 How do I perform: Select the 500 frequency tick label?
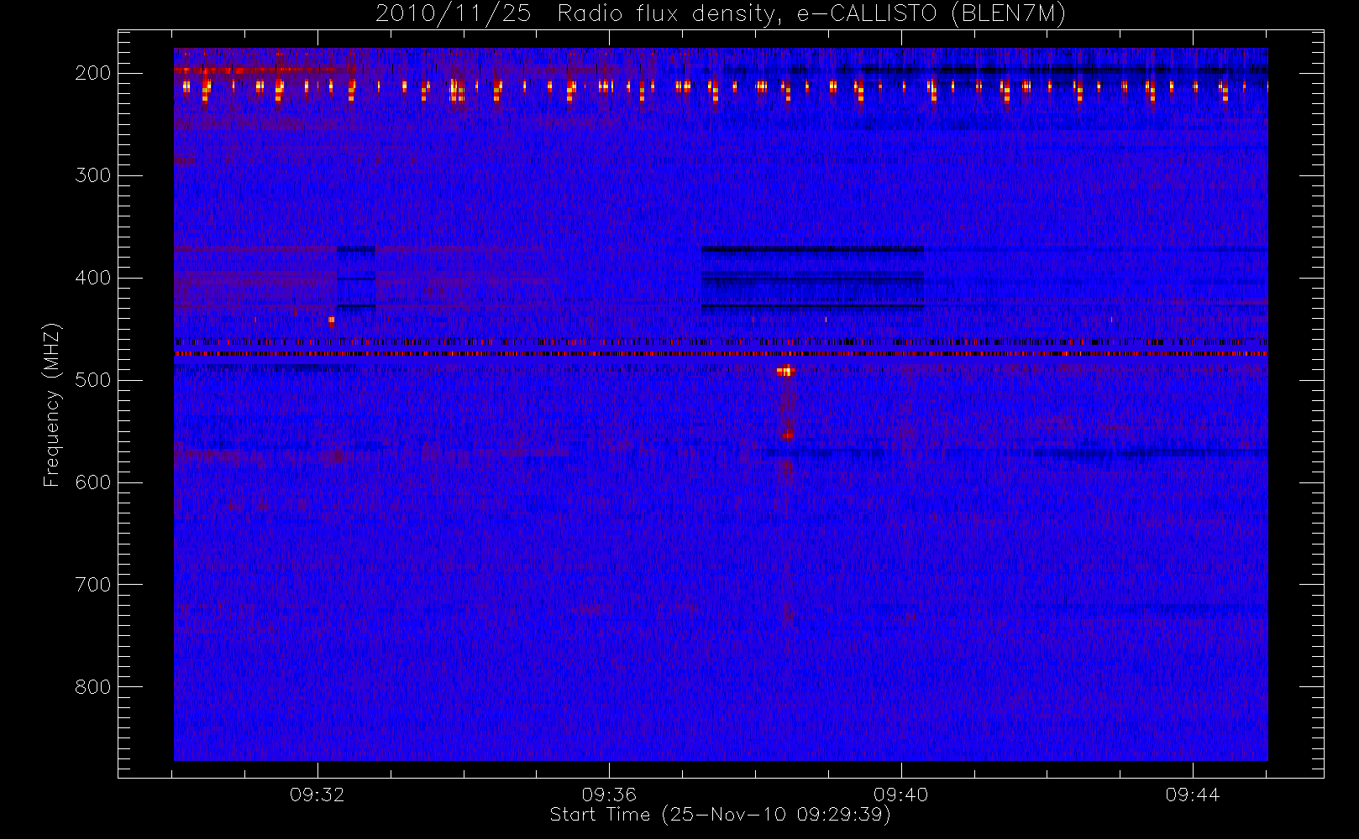pos(92,380)
